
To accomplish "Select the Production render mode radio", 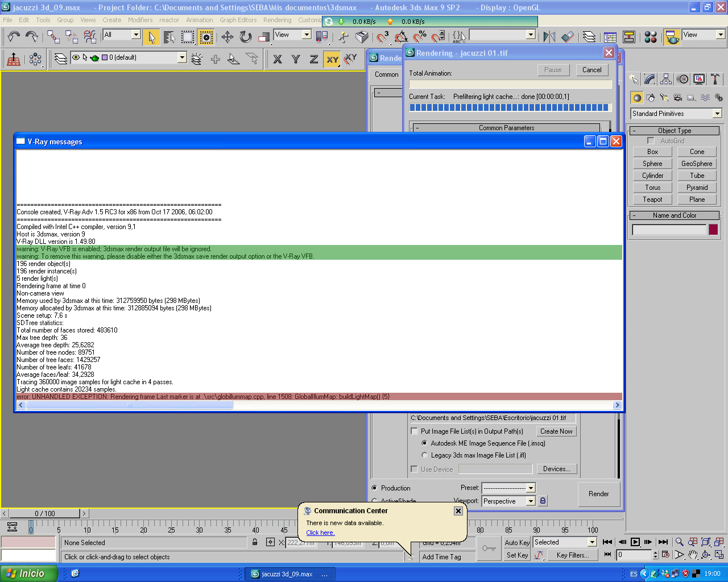I will coord(374,488).
